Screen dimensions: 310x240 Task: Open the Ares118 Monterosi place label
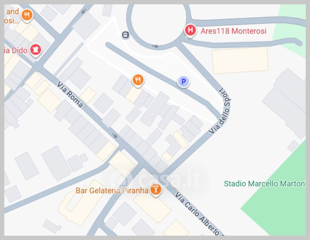[234, 31]
